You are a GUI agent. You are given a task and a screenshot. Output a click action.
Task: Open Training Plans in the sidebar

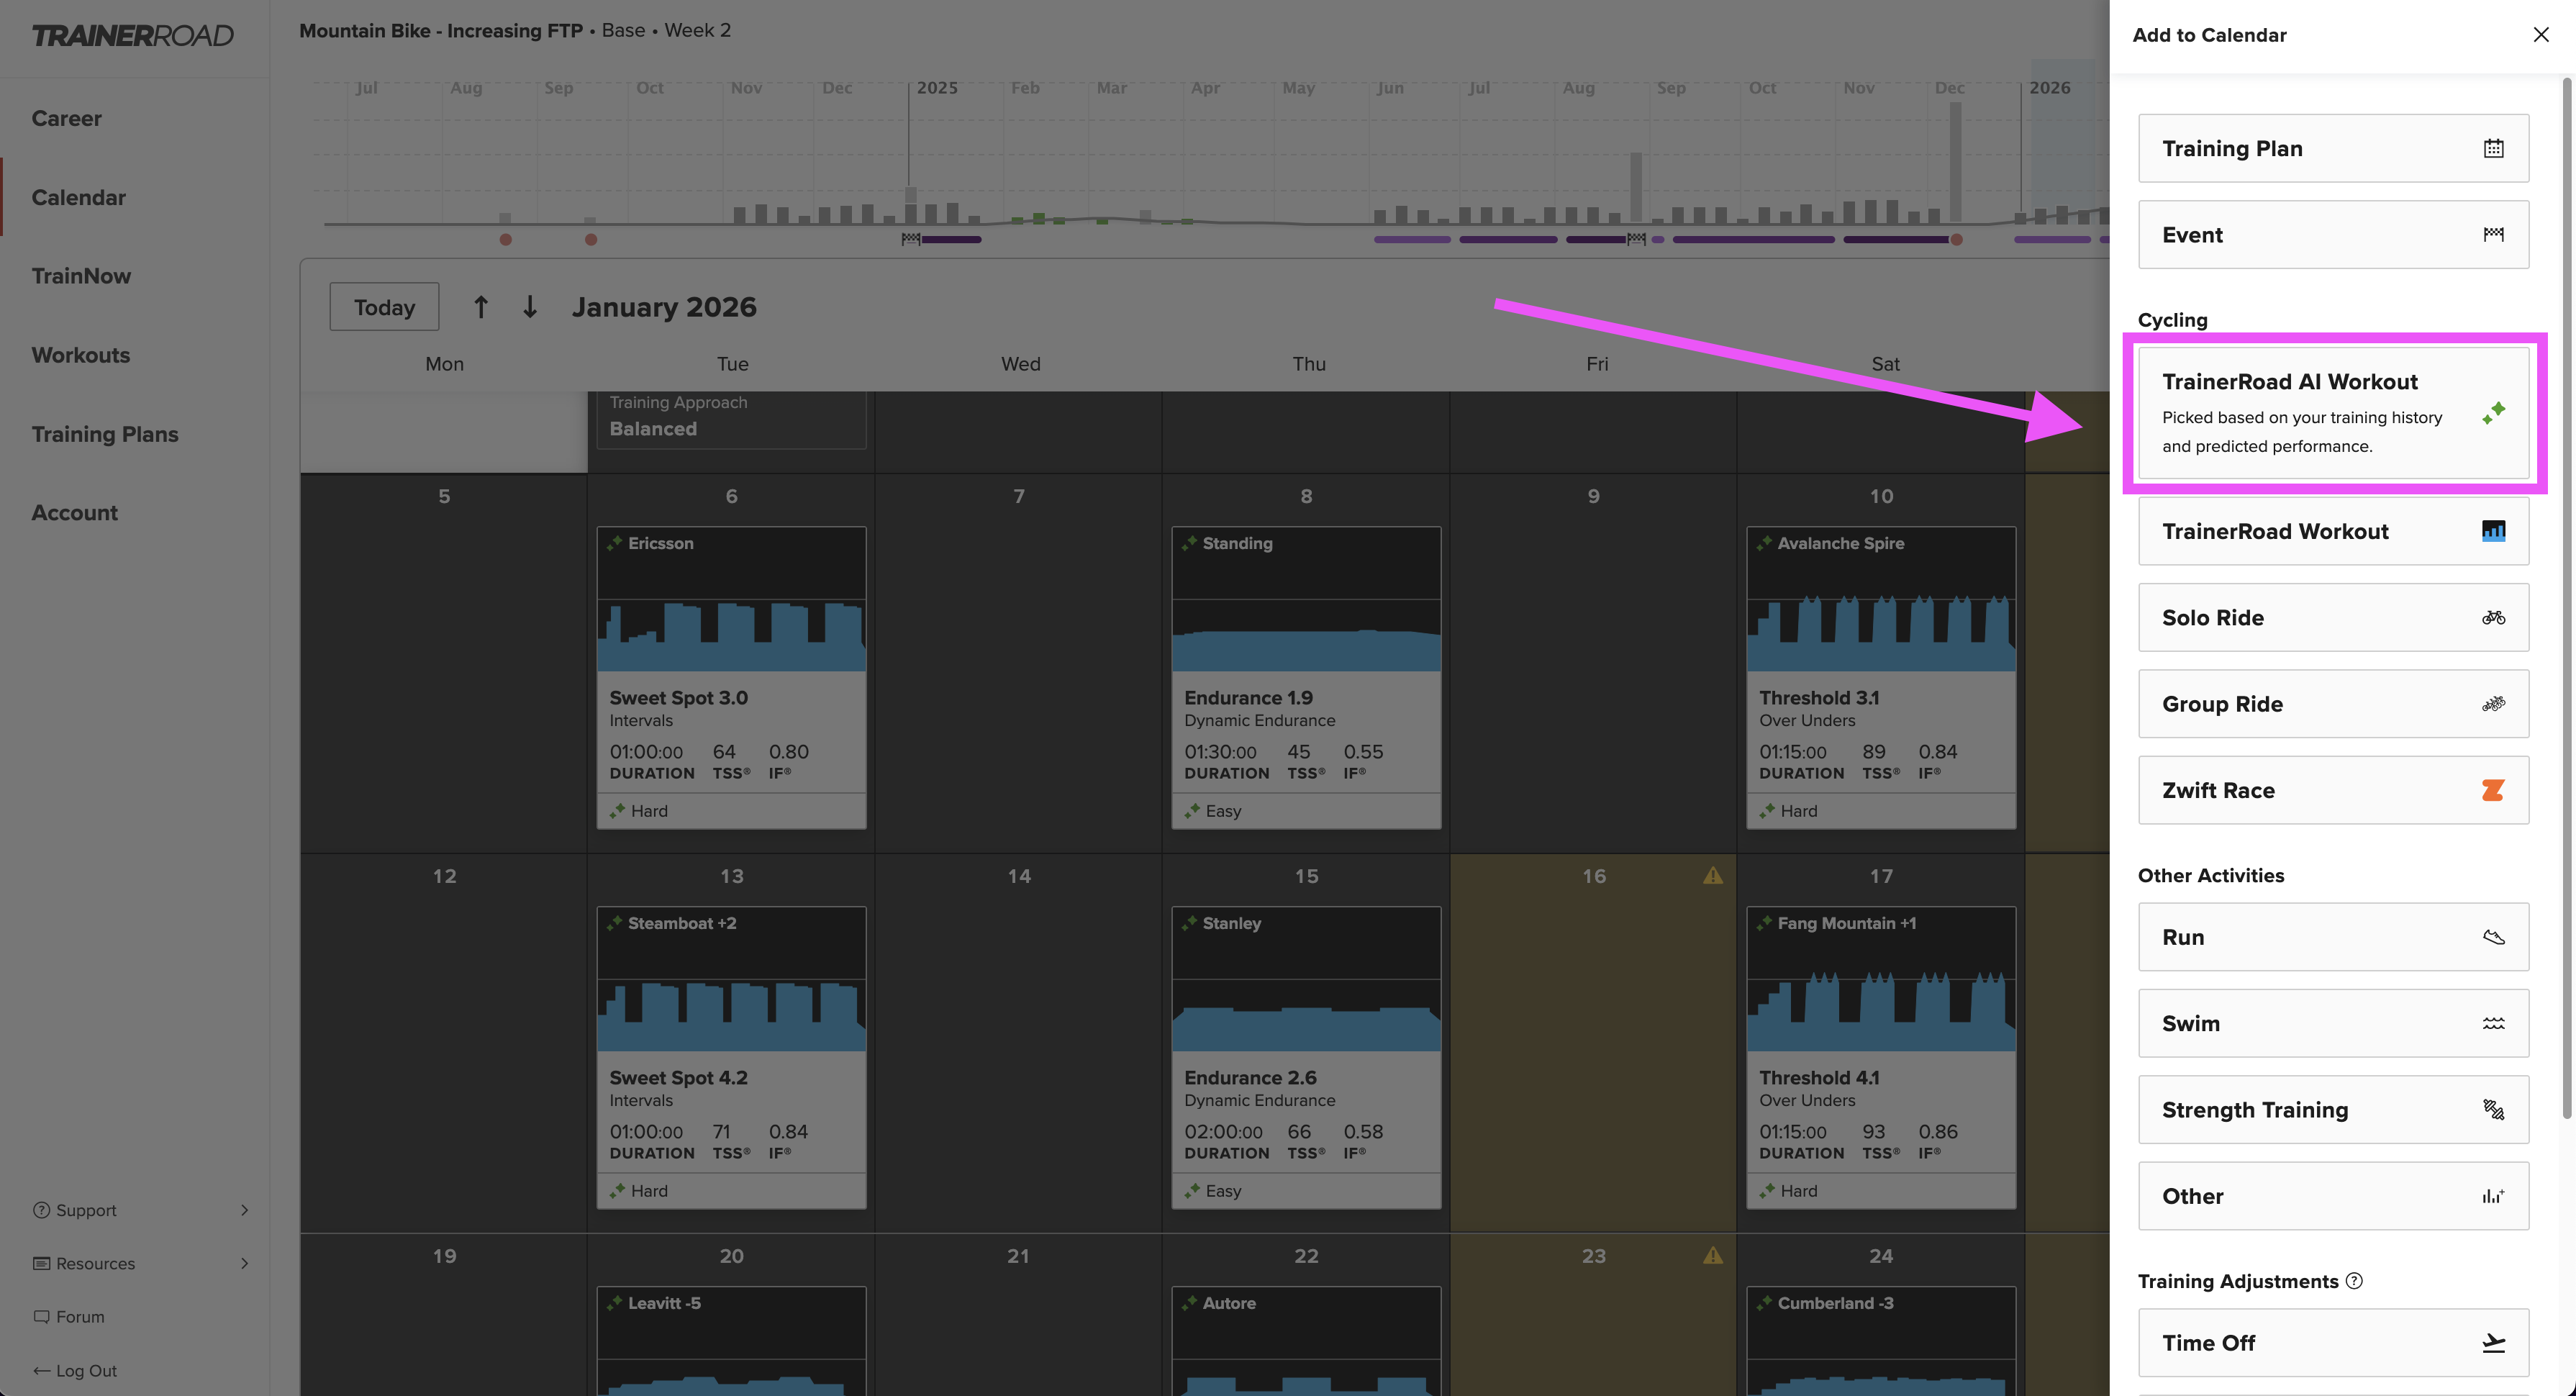pyautogui.click(x=105, y=434)
